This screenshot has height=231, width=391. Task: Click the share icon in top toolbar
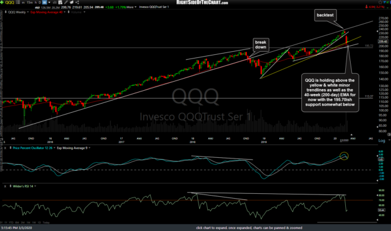click(x=77, y=2)
